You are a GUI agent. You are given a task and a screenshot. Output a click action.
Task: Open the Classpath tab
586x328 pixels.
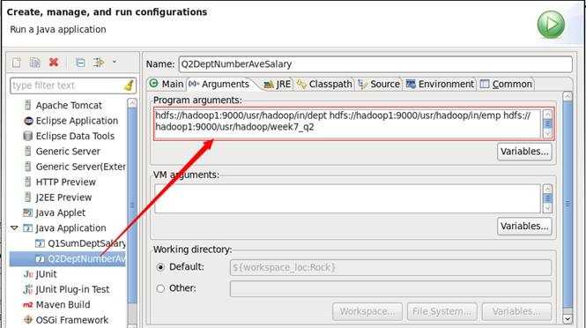point(325,84)
